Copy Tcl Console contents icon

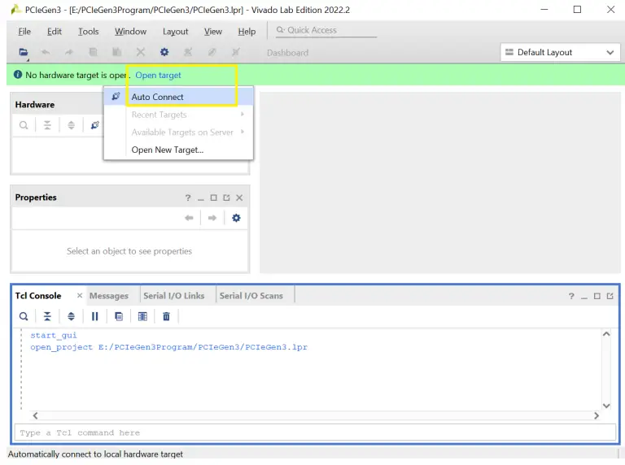tap(119, 316)
